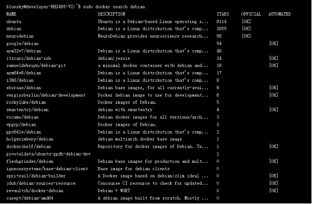This screenshot has height=204, width=312.
Task: Click the sudo docker search debian command
Action: pyautogui.click(x=114, y=7)
